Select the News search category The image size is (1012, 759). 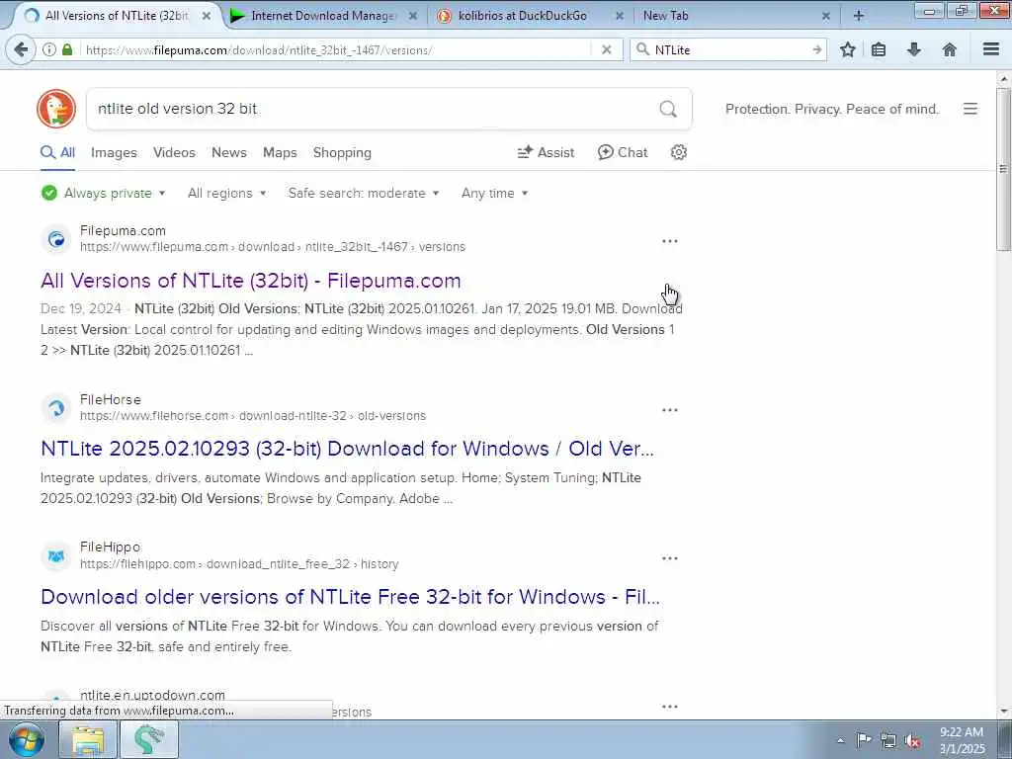(x=229, y=152)
